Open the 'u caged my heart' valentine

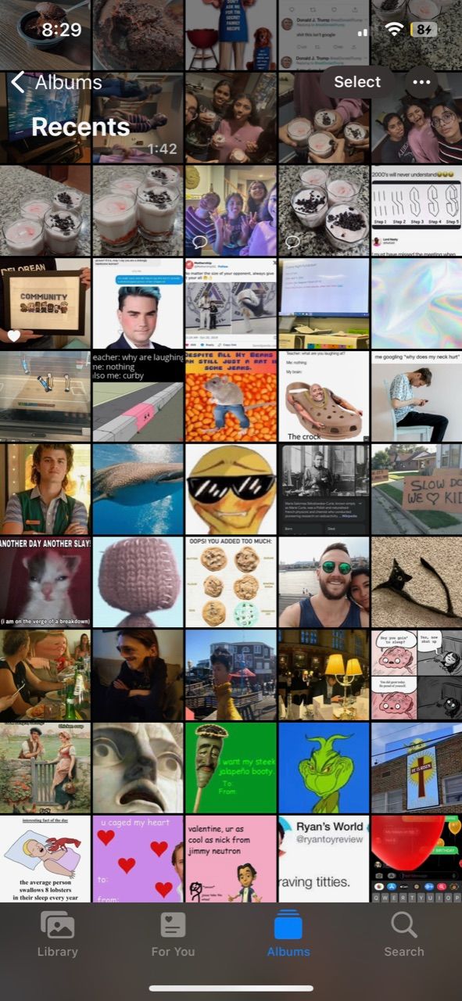pos(138,859)
